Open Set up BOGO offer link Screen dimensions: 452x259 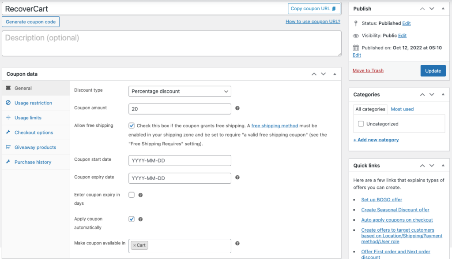tap(381, 200)
